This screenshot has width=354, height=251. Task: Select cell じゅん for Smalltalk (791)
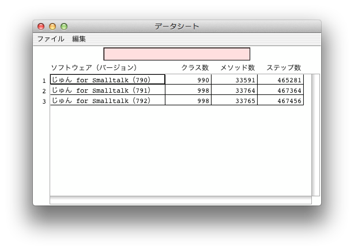point(107,90)
